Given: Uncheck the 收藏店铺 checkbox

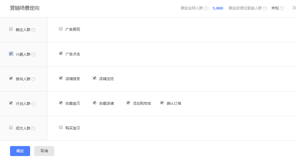Looking at the screenshot, I should (x=94, y=102).
